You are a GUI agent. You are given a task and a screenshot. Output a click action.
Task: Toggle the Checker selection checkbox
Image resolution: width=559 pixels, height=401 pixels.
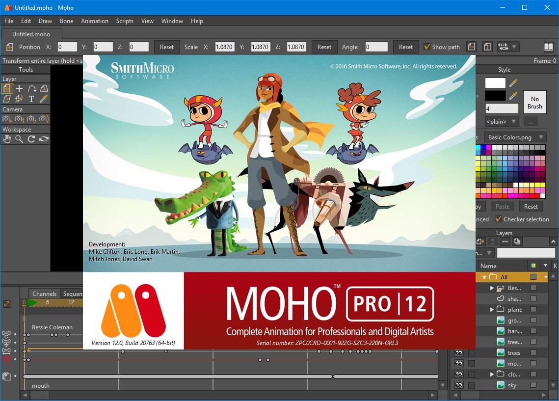click(499, 219)
